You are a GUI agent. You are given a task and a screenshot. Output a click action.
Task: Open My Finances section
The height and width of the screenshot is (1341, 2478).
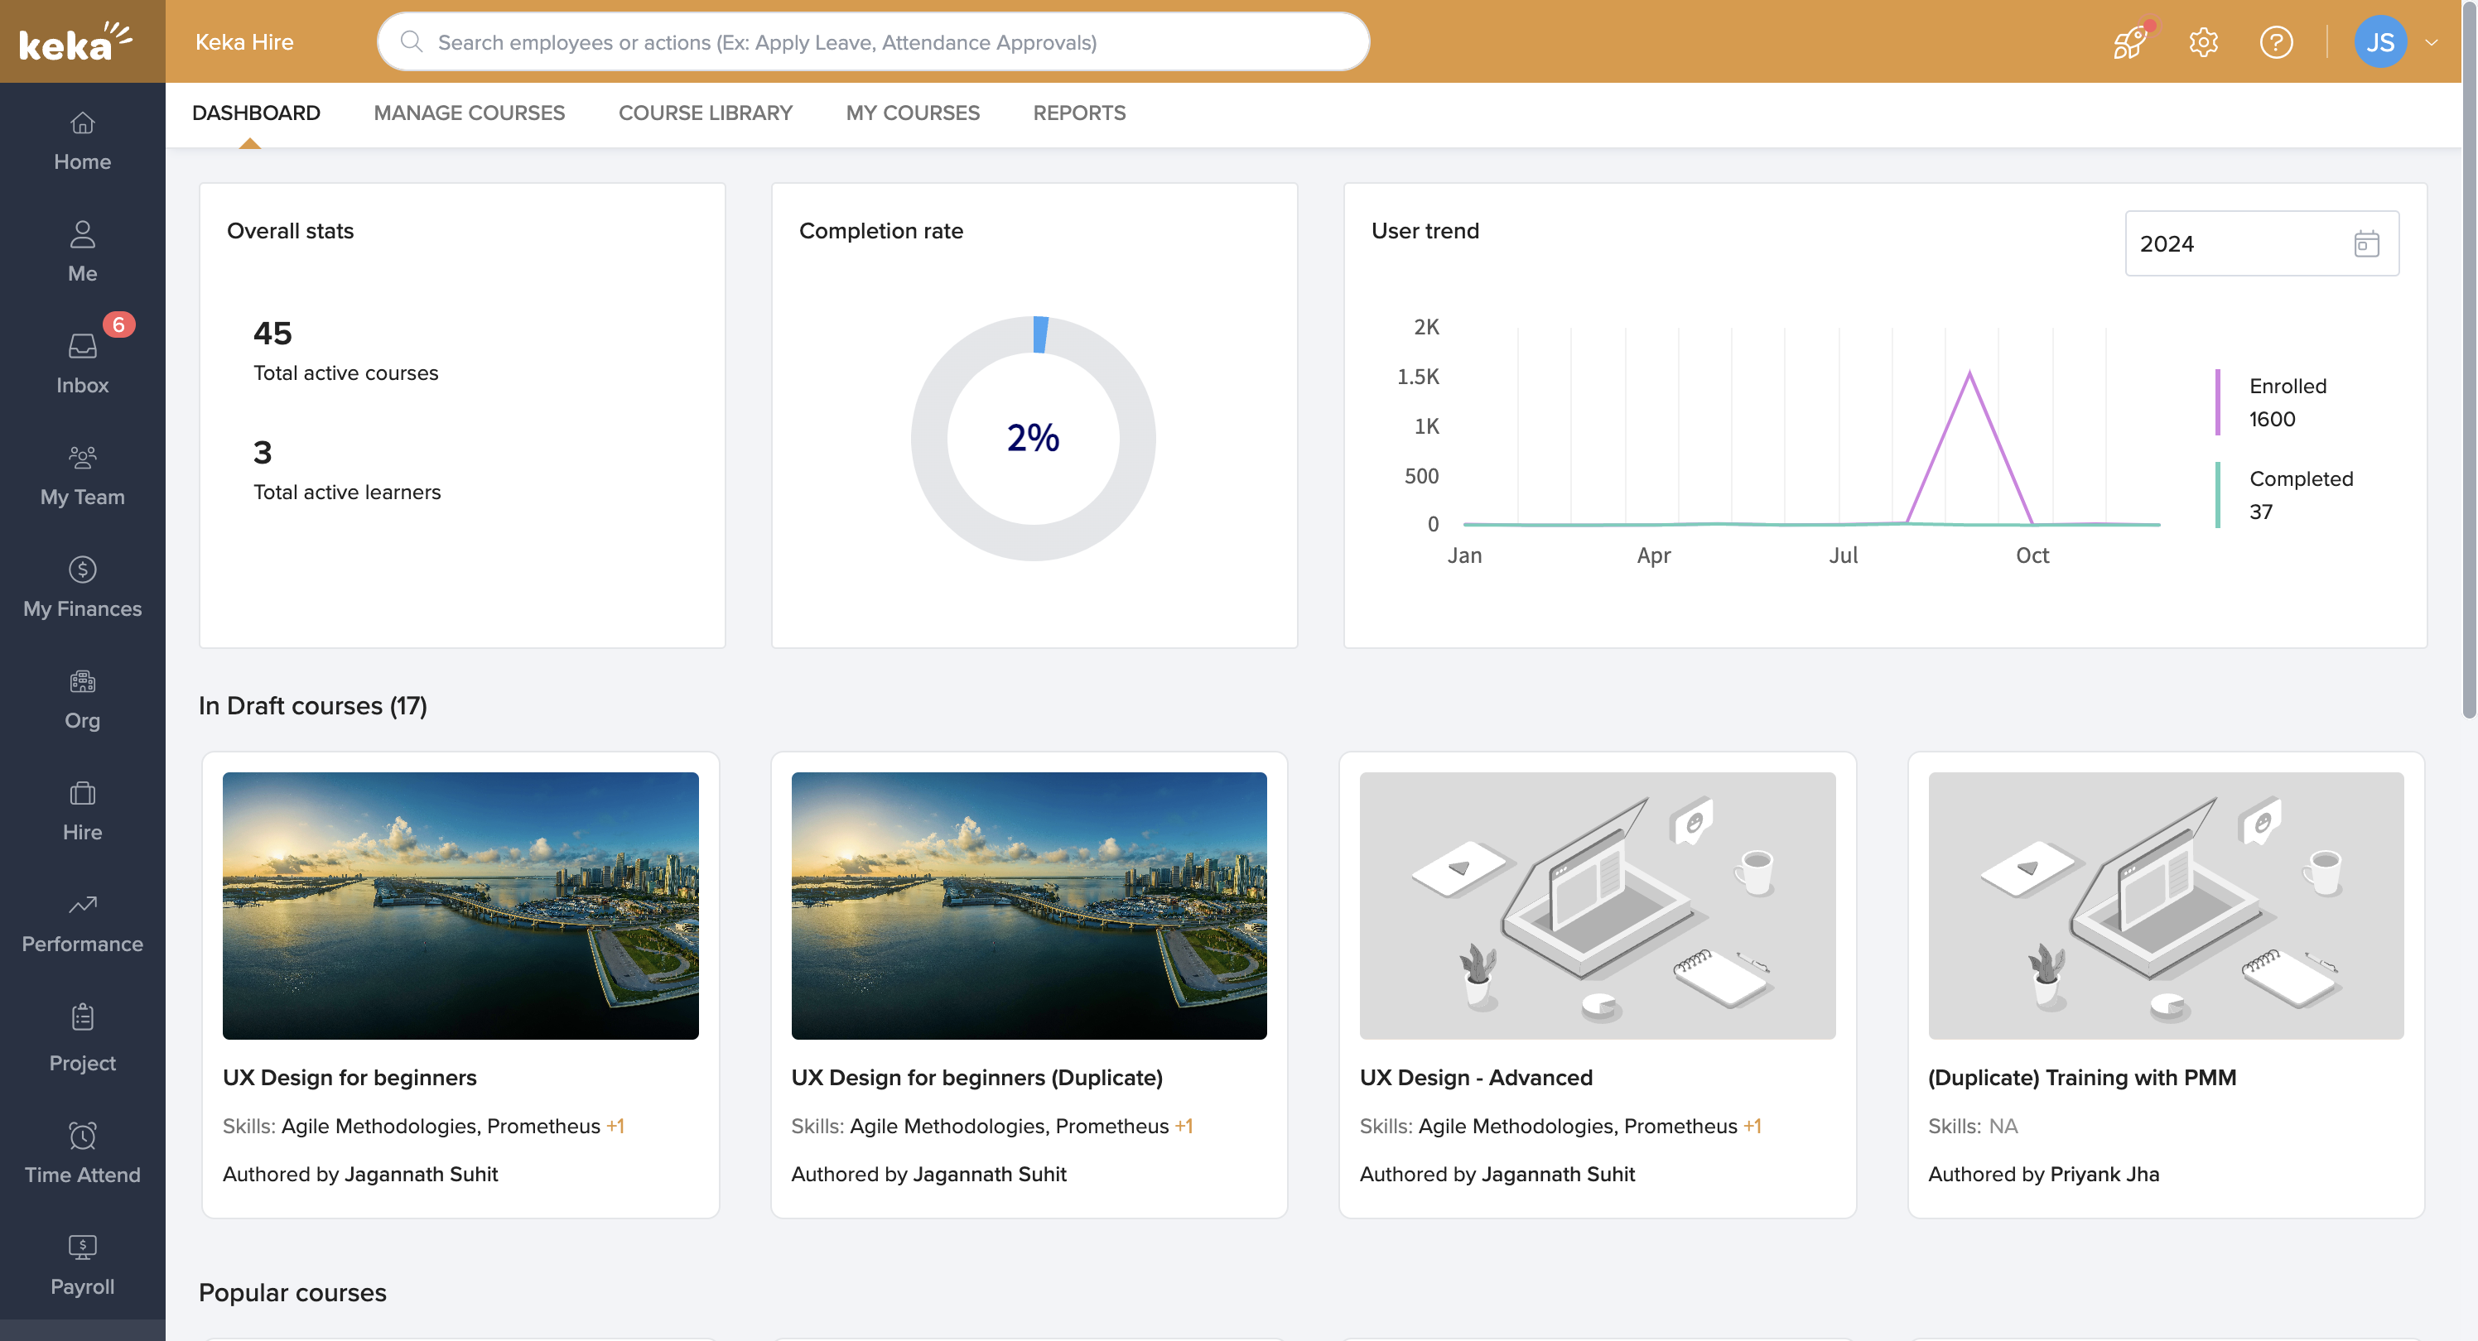tap(82, 584)
